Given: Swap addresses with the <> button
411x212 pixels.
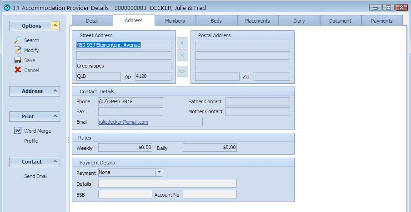Looking at the screenshot, I should 182,71.
